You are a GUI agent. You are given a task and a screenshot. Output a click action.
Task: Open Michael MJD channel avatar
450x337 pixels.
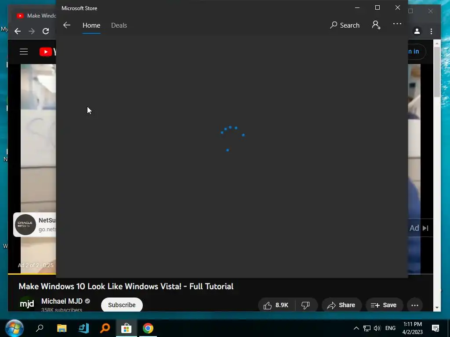pos(27,304)
